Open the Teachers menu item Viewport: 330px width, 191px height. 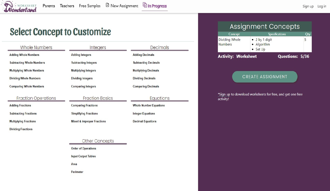click(x=67, y=6)
